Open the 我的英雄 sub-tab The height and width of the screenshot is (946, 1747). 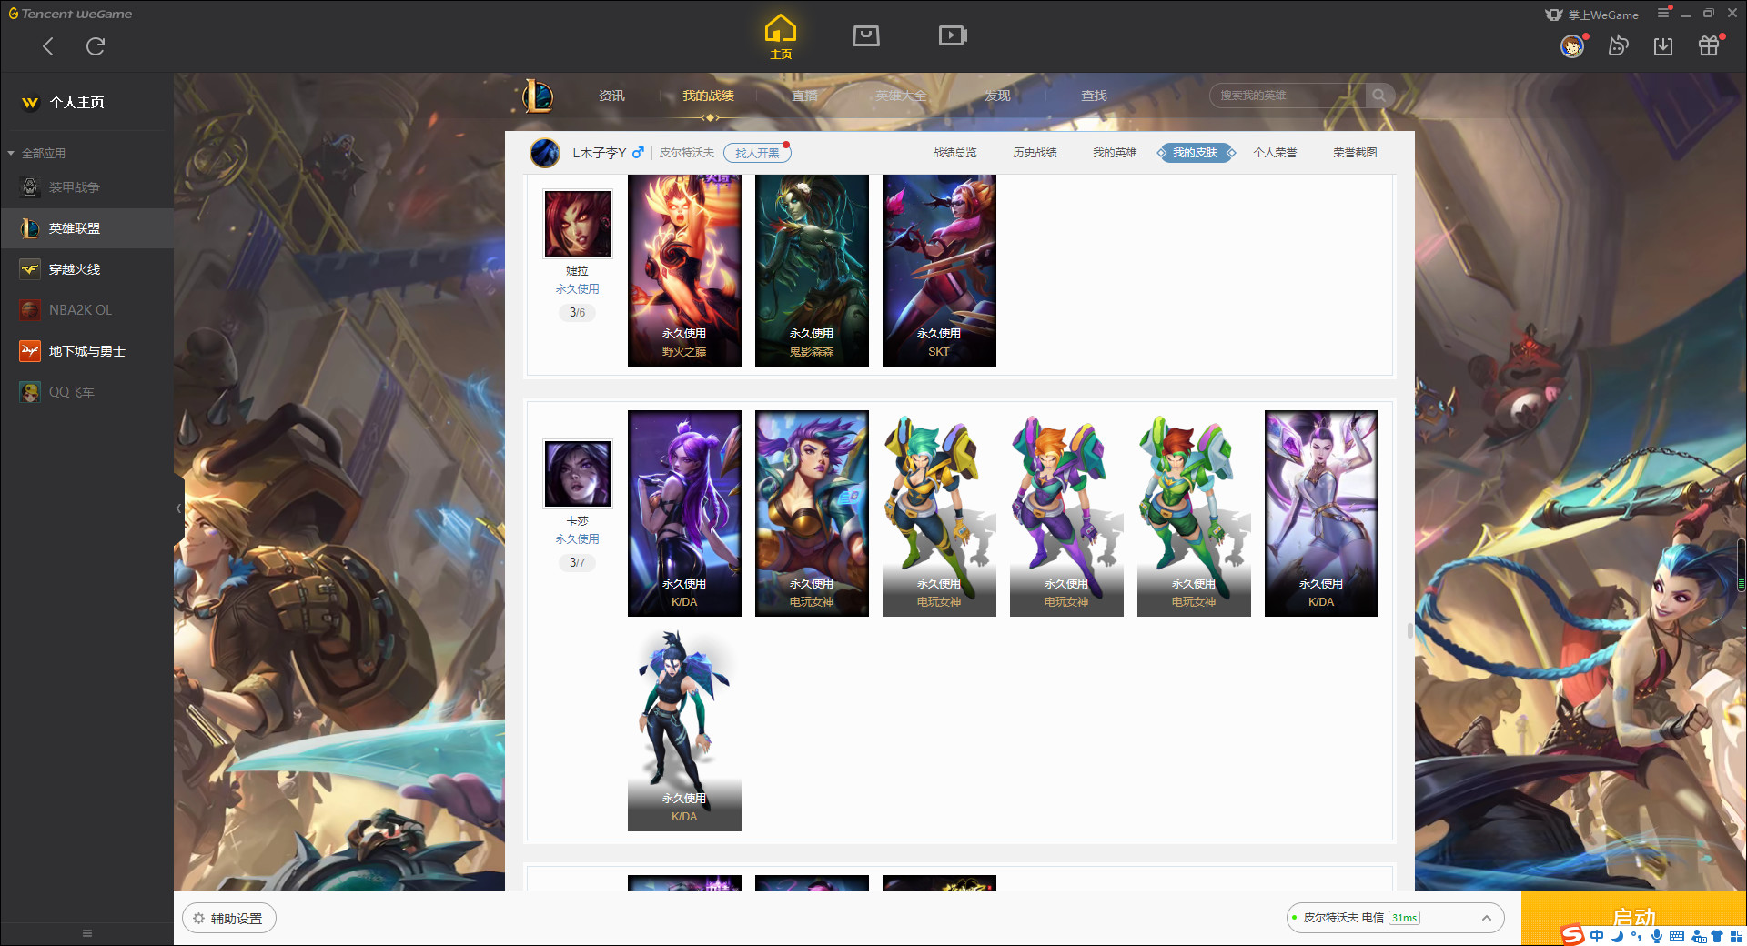(x=1115, y=153)
